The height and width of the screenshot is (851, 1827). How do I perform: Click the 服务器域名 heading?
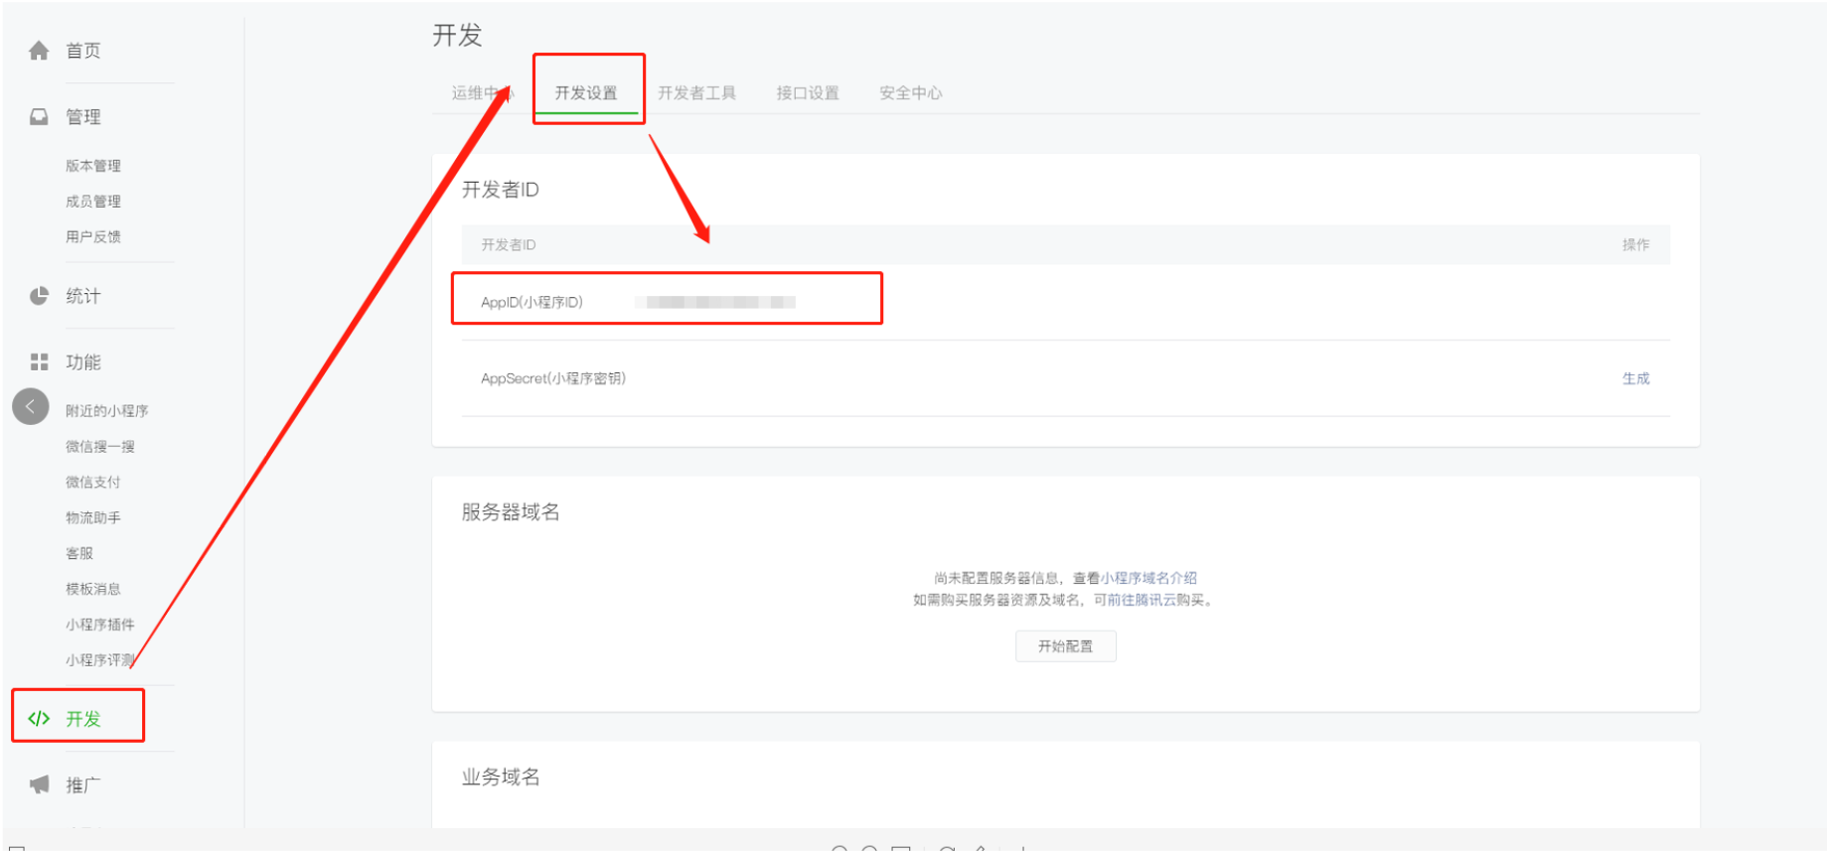(x=511, y=512)
